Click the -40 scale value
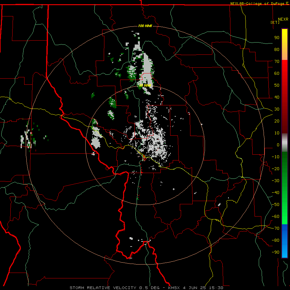The height and width of the screenshot is (290, 290). coord(275,193)
